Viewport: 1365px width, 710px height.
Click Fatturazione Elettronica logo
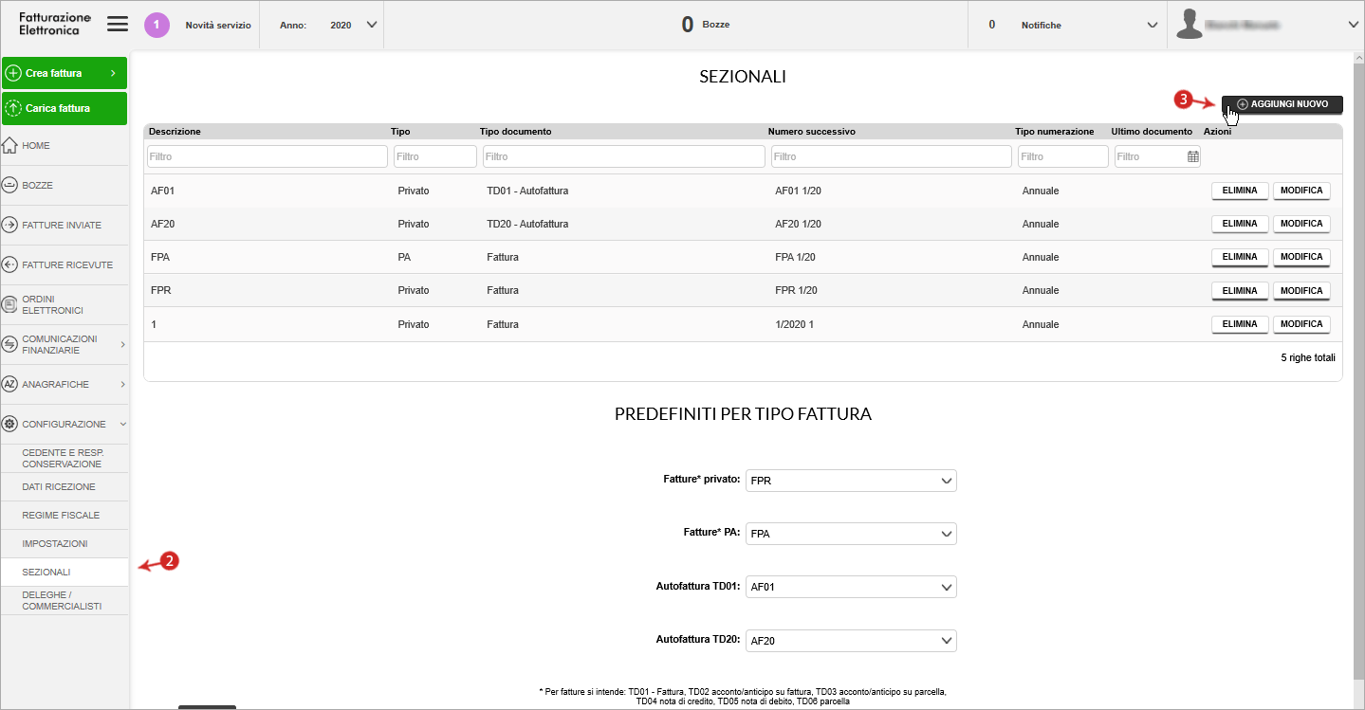[54, 25]
